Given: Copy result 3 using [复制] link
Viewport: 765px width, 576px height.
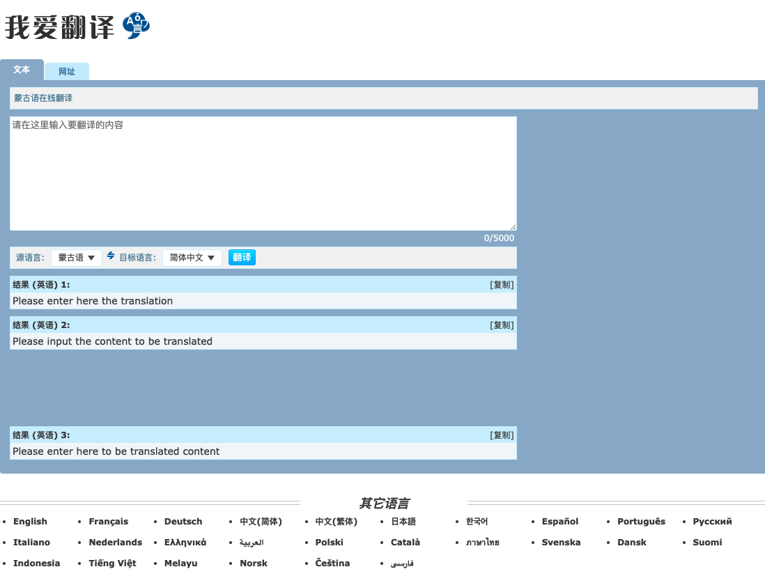Looking at the screenshot, I should point(502,435).
